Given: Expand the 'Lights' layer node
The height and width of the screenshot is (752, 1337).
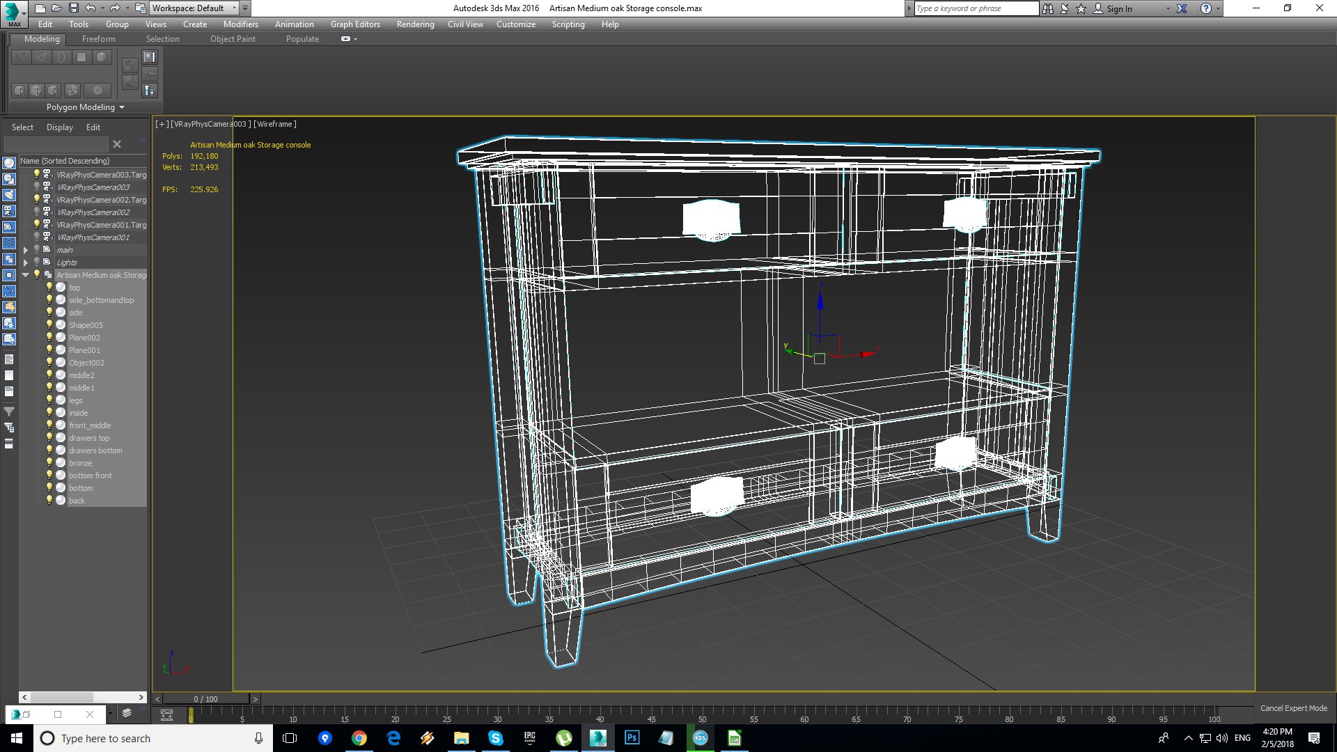Looking at the screenshot, I should [x=26, y=263].
